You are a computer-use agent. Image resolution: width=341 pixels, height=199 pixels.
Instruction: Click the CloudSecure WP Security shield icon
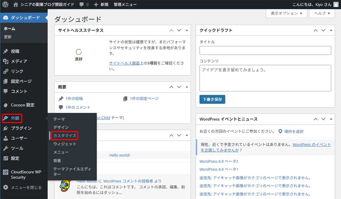click(x=6, y=172)
